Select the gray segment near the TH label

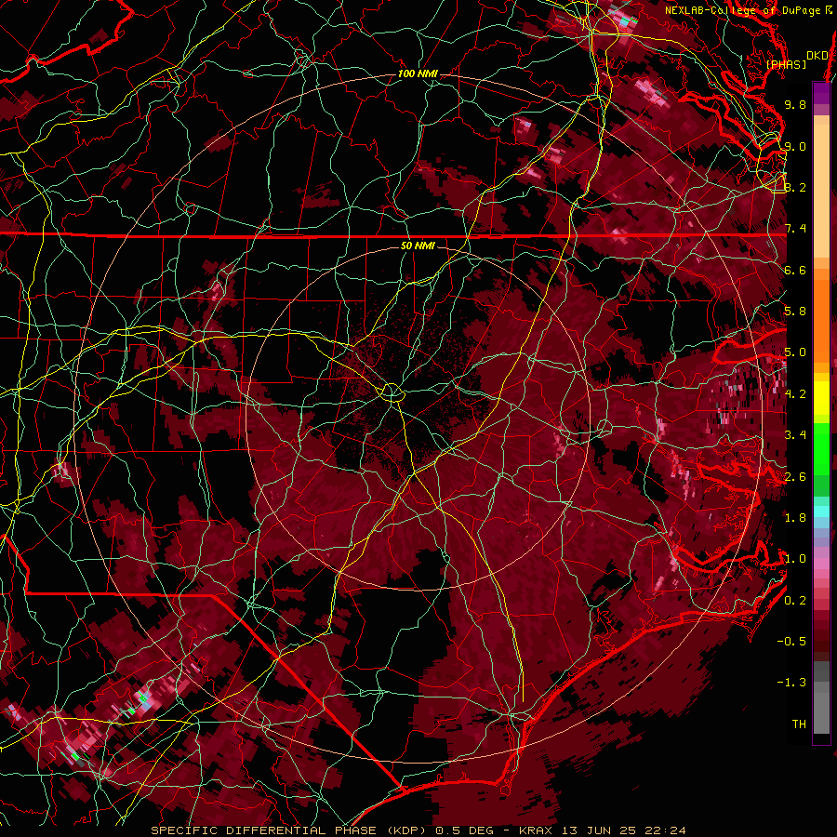point(821,713)
